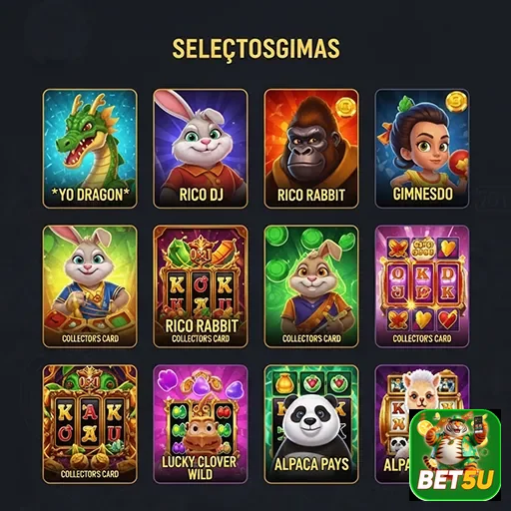Open the YO DRAGON game card
This screenshot has width=511, height=511.
pos(90,149)
